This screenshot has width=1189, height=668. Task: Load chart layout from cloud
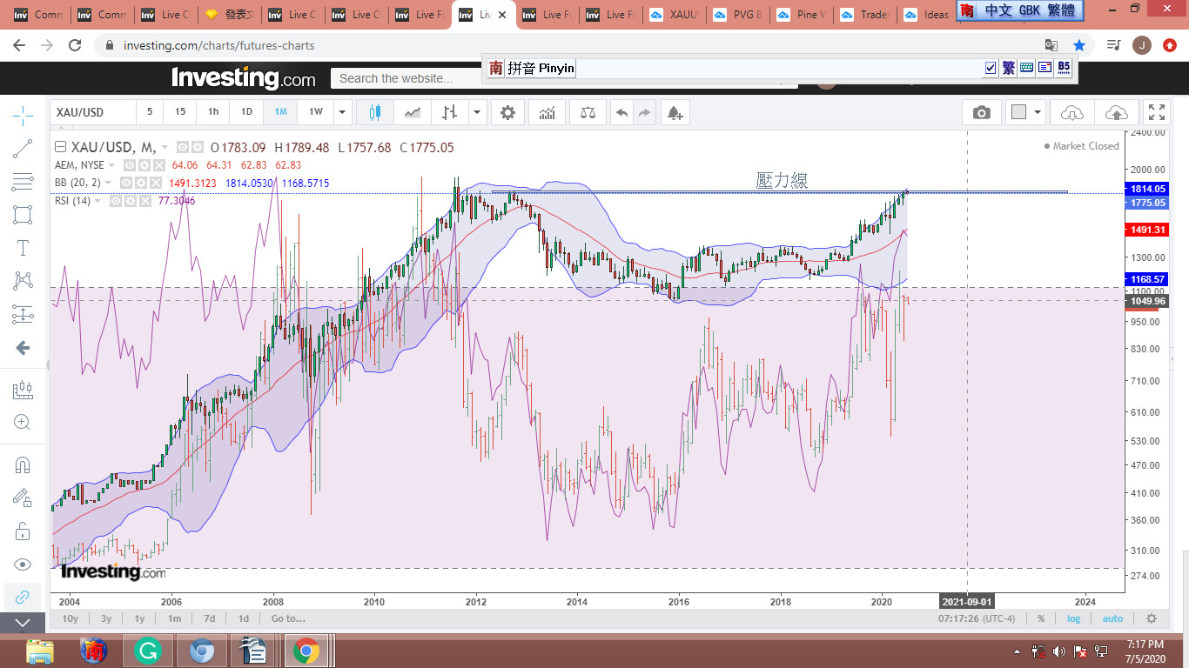coord(1072,112)
